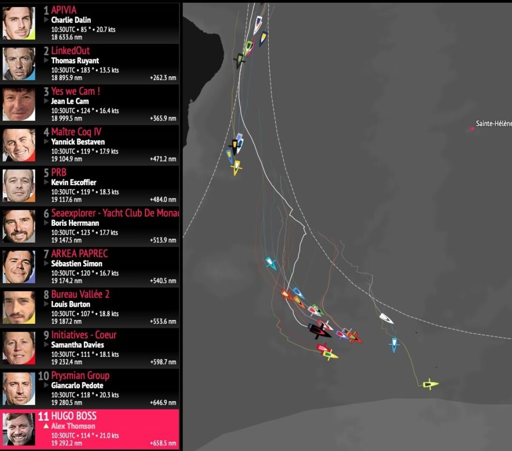Click the Seaexplorer - Yacht Club De Monaco name

[115, 213]
